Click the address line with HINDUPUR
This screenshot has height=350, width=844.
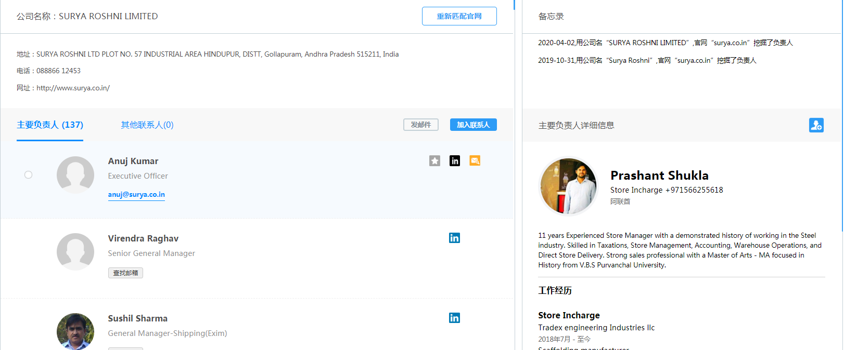click(208, 54)
